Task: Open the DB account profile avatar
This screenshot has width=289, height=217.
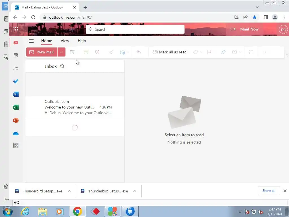Action: pyautogui.click(x=283, y=29)
